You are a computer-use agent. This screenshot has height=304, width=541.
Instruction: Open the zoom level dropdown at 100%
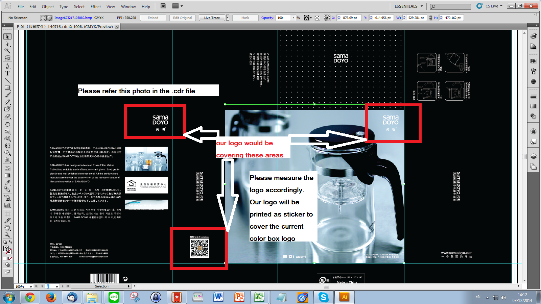31,286
